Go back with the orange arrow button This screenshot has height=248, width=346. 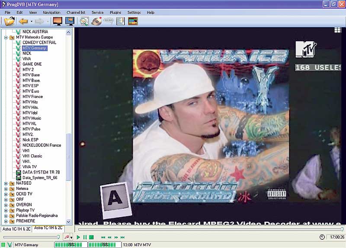point(23,21)
